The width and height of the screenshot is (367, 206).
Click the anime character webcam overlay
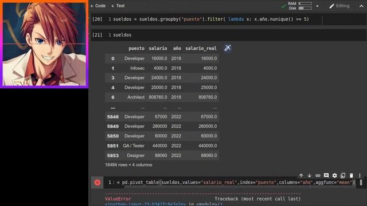44,44
